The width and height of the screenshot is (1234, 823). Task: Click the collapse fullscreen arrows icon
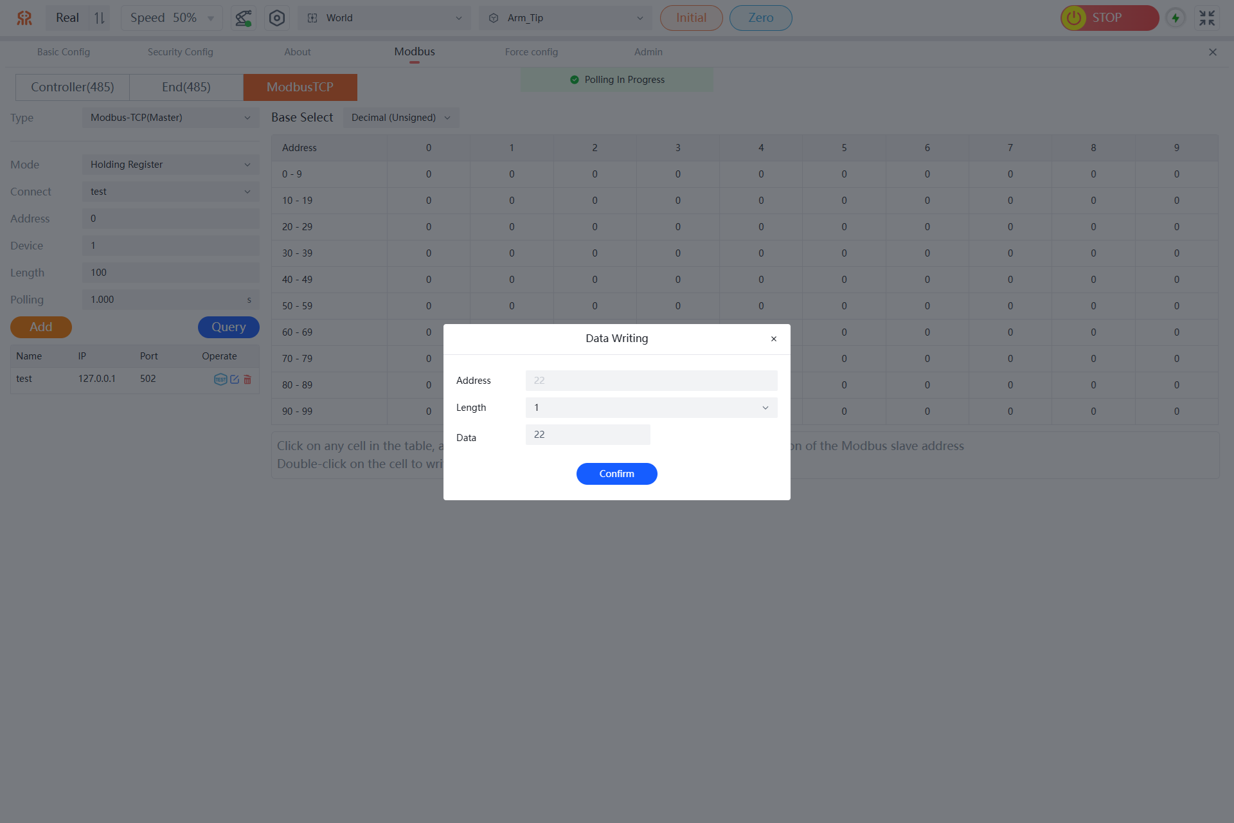pyautogui.click(x=1207, y=18)
